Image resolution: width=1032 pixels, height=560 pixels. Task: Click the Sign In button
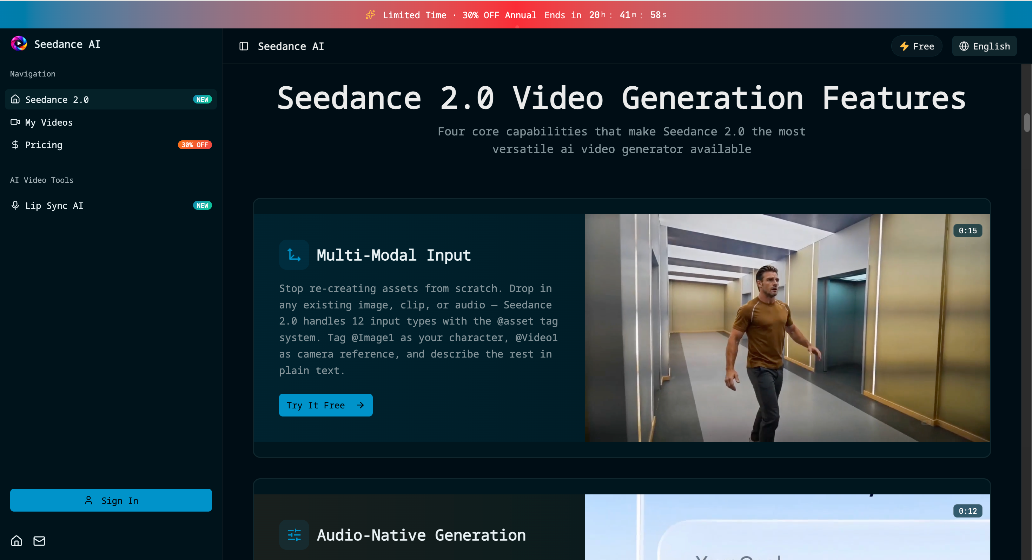(111, 500)
